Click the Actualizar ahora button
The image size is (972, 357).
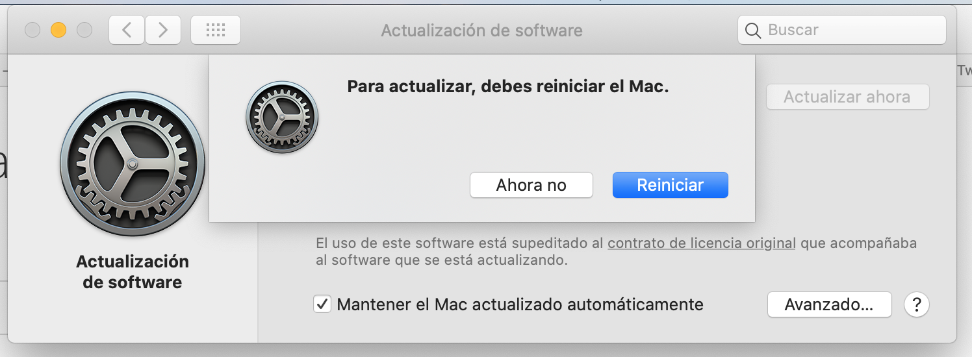(x=847, y=97)
